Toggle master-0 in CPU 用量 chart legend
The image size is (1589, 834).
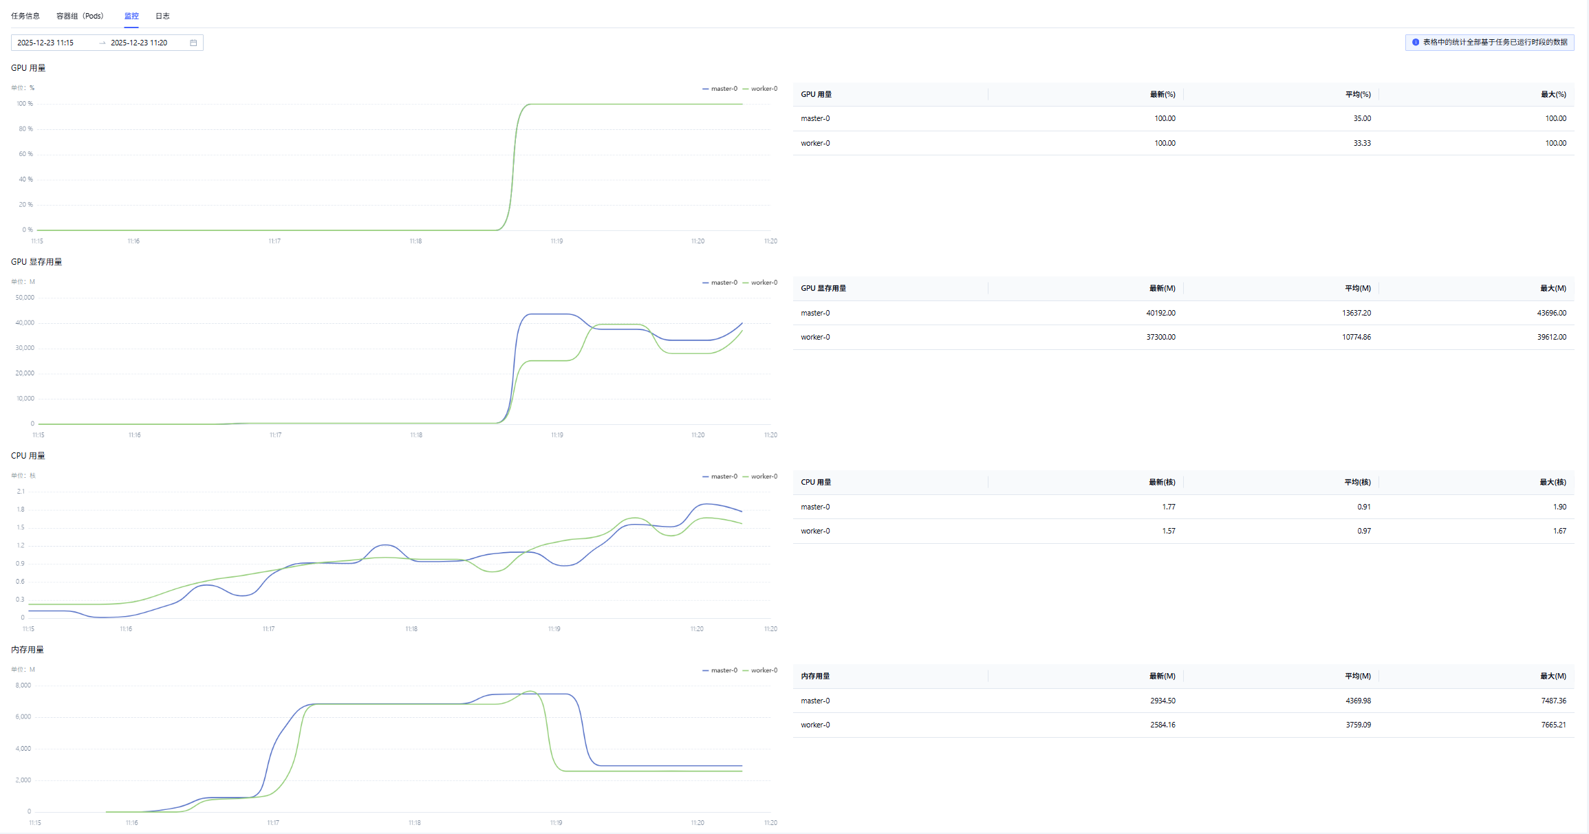pos(720,476)
